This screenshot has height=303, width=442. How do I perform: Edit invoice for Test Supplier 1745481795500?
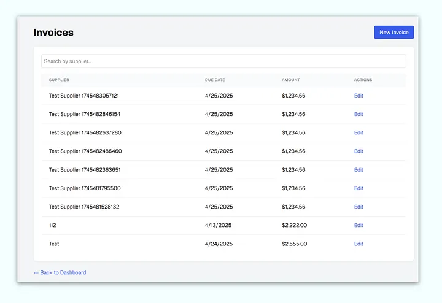tap(359, 188)
